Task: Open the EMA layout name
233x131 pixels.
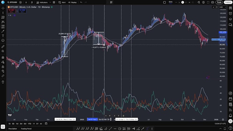Action: pyautogui.click(x=171, y=2)
